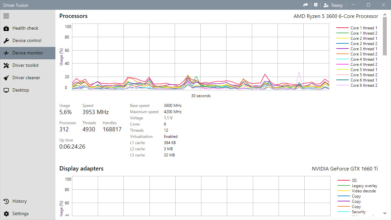Click the 4930 threads value
The image size is (391, 220).
(89, 129)
